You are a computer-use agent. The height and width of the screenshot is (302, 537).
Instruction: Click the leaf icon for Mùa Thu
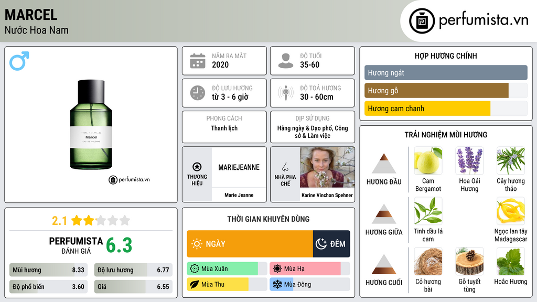pos(195,284)
